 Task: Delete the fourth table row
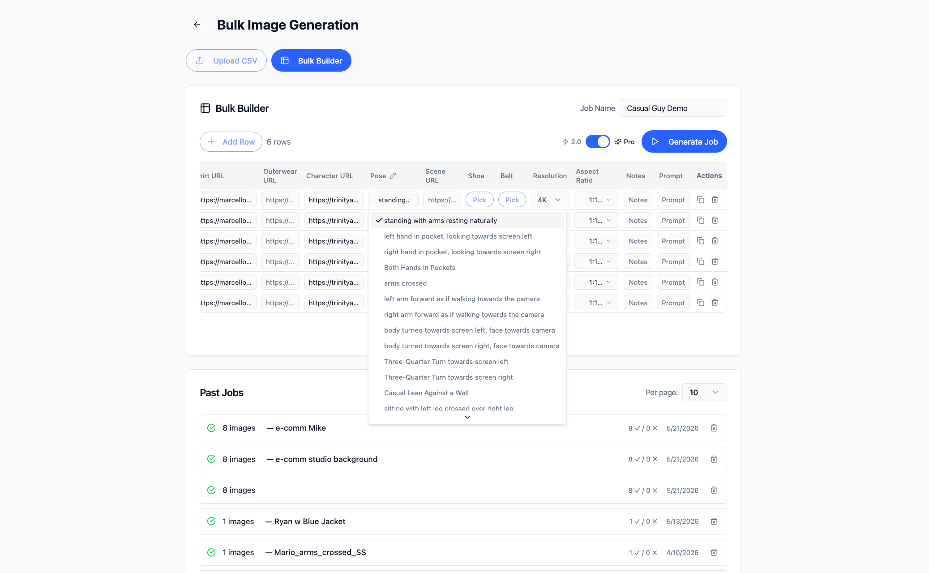[715, 261]
